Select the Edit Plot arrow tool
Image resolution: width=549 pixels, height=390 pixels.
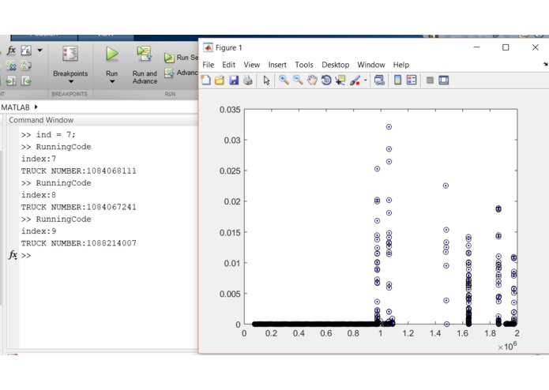266,81
